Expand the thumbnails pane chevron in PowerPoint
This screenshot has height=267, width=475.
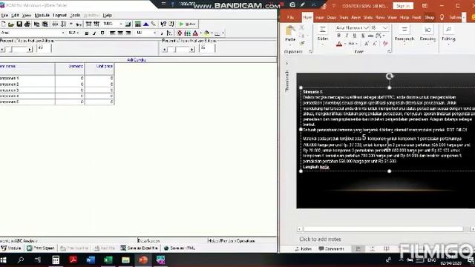286,63
